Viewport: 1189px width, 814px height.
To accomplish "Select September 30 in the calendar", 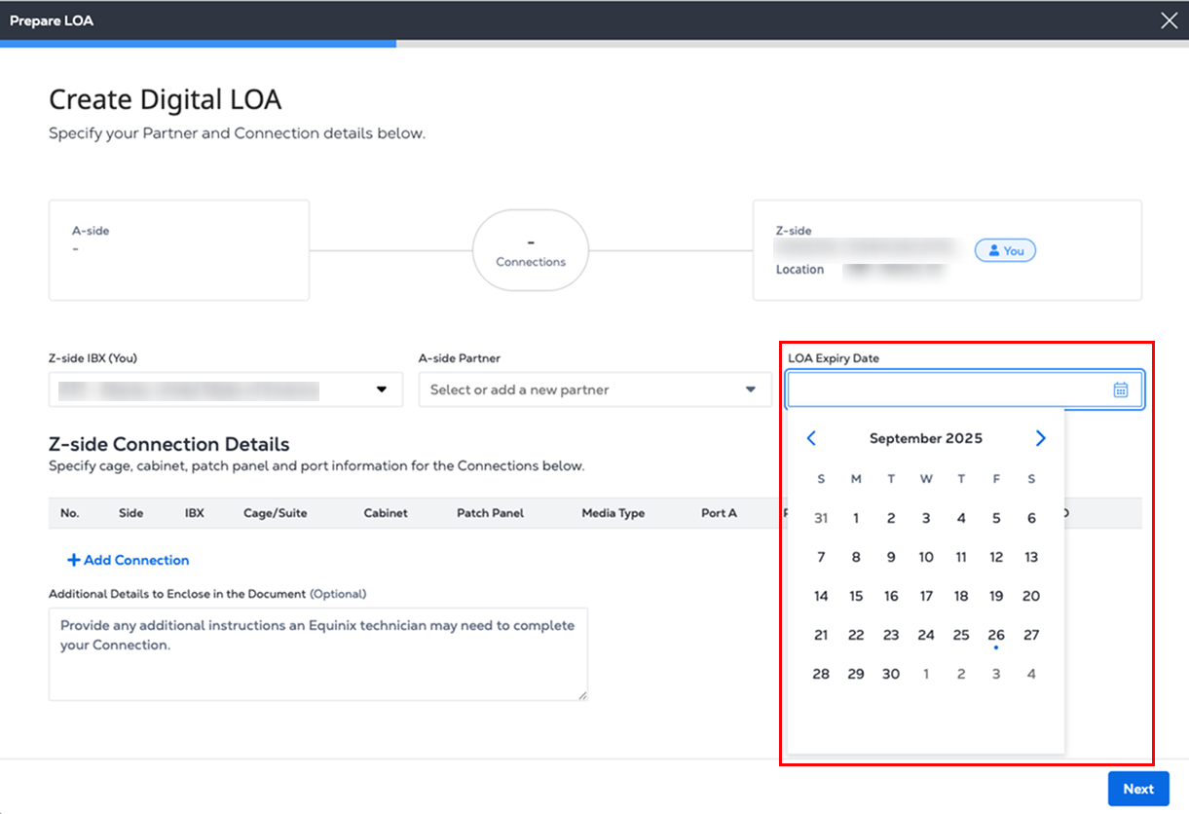I will (891, 674).
